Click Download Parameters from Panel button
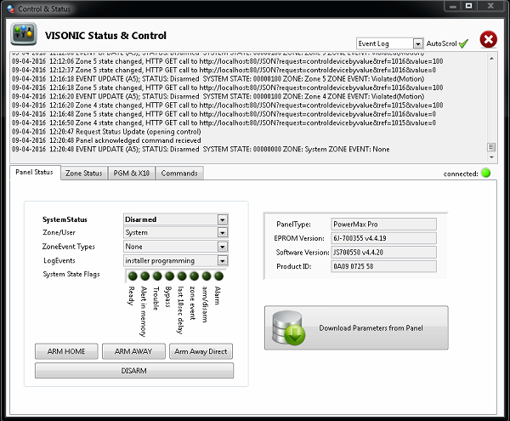 [356, 327]
